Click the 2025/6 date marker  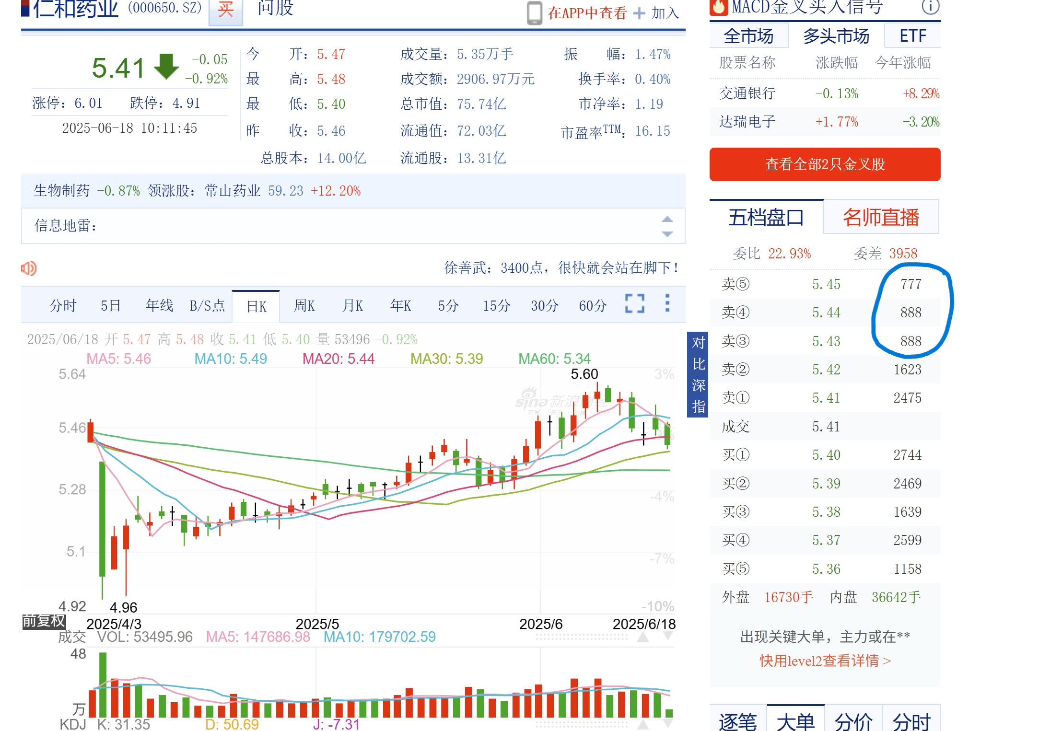[x=541, y=624]
